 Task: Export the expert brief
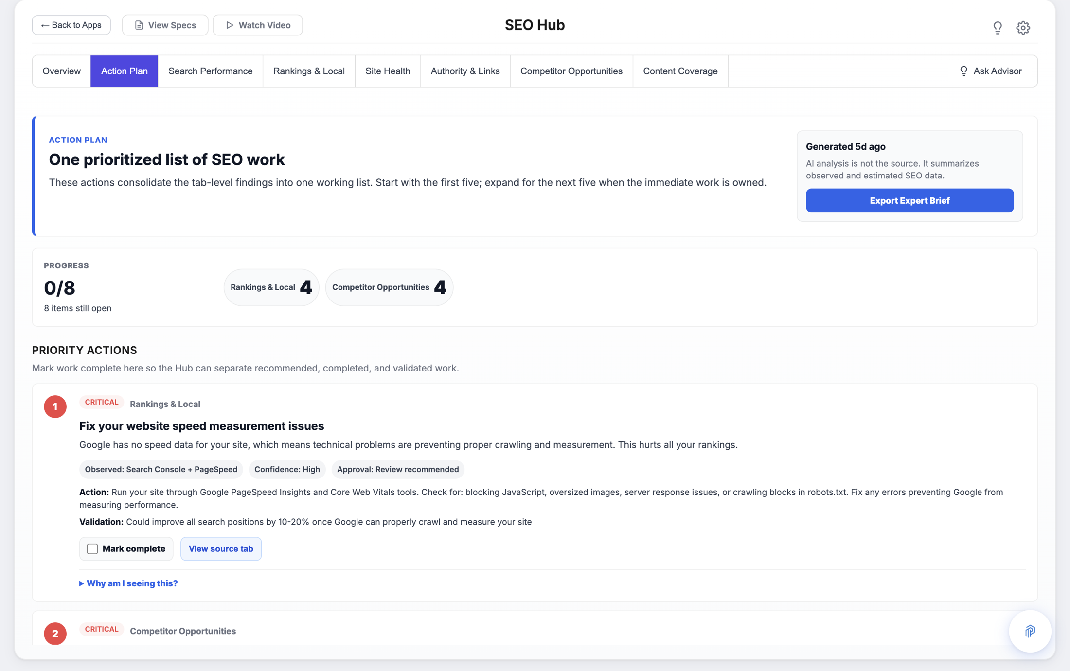click(x=909, y=200)
